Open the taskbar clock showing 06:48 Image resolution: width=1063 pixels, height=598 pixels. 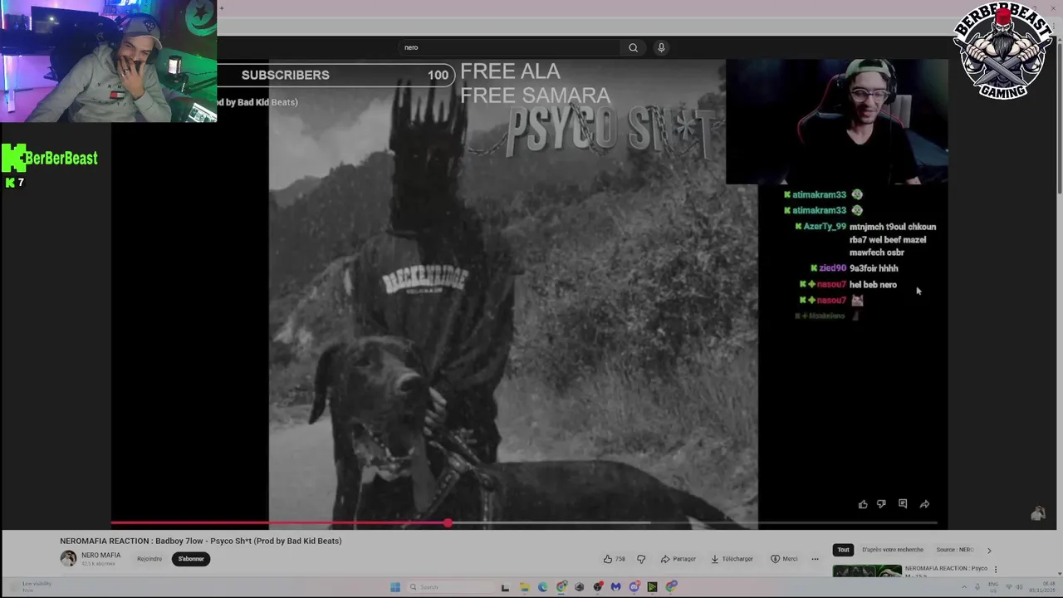coord(1041,587)
